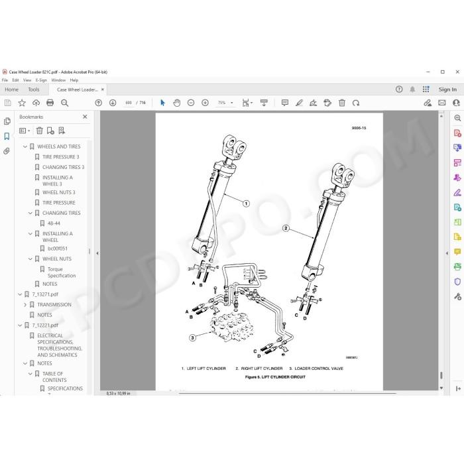Viewport: 464px width, 464px height.
Task: Open the Comment tool in right pane
Action: click(x=457, y=252)
